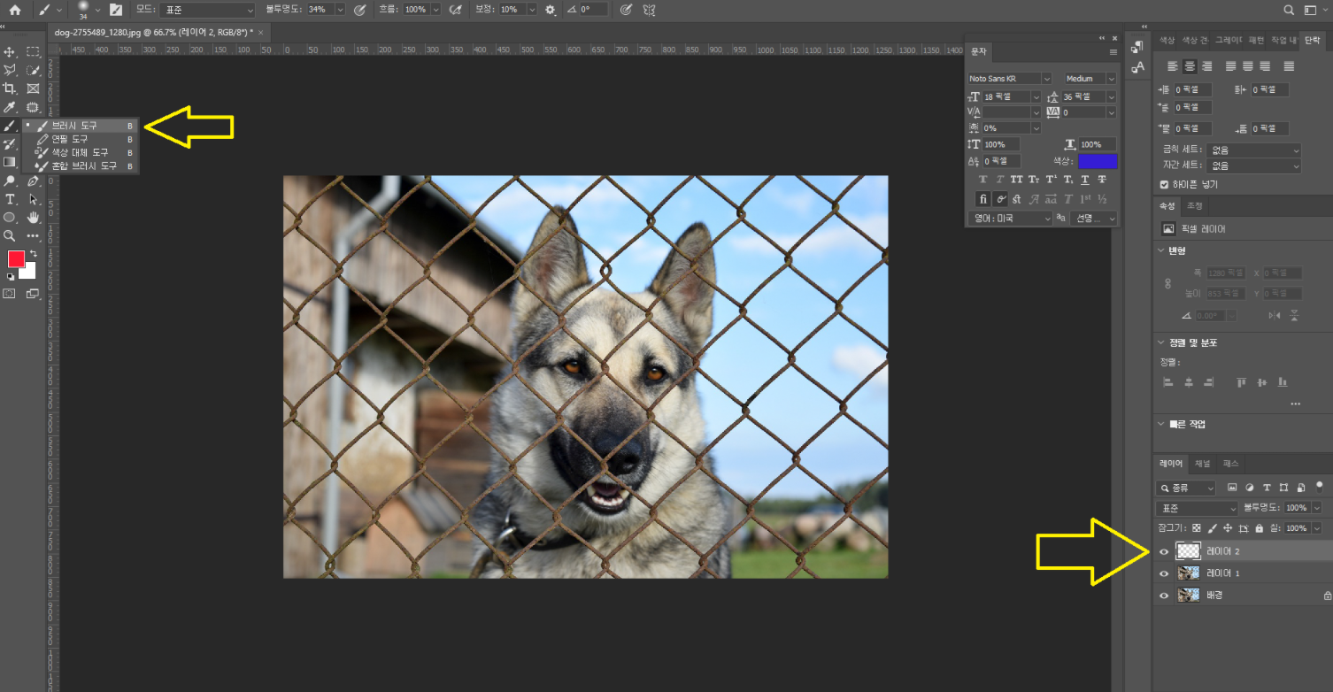
Task: Select 연필 도구 from flyout
Action: 81,139
